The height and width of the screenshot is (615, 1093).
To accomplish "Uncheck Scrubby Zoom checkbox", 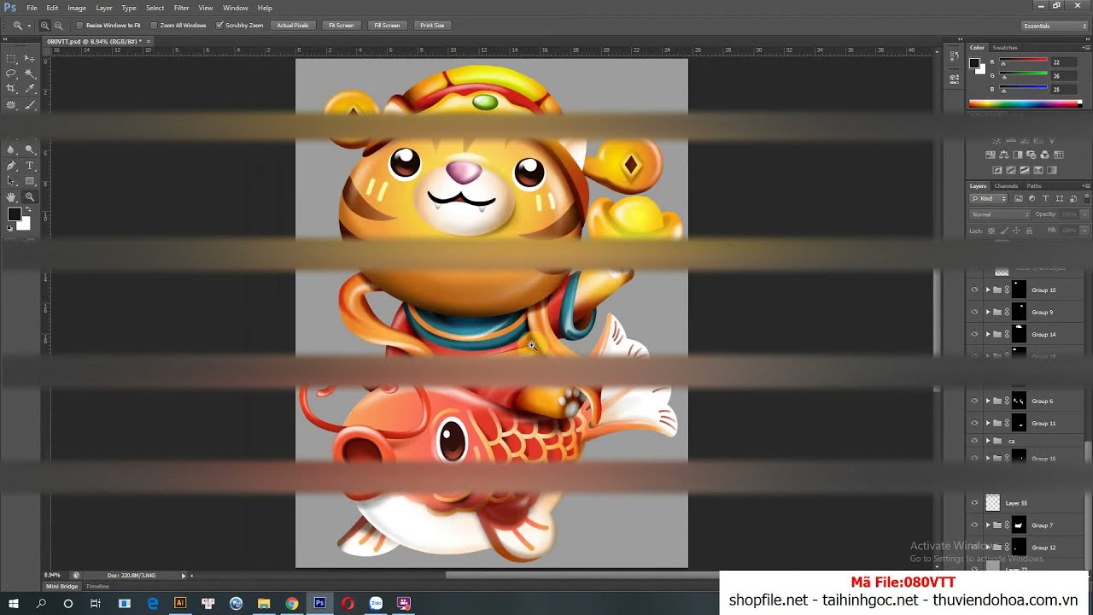I will pos(219,26).
